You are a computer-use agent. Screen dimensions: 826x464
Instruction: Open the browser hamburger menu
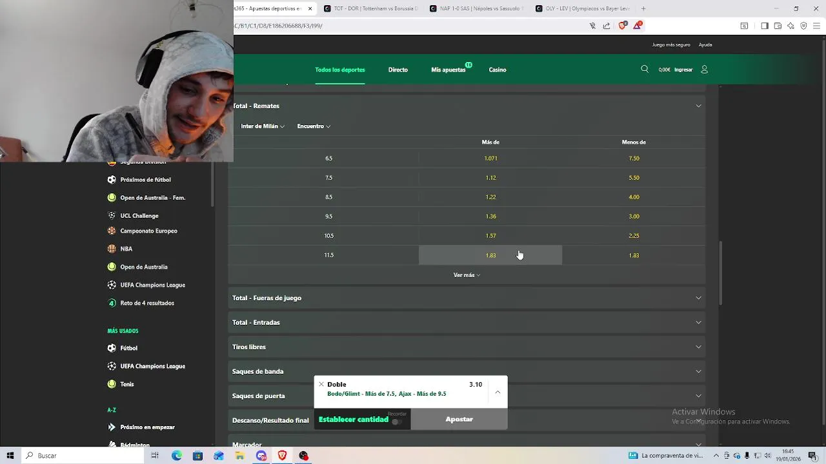click(817, 26)
